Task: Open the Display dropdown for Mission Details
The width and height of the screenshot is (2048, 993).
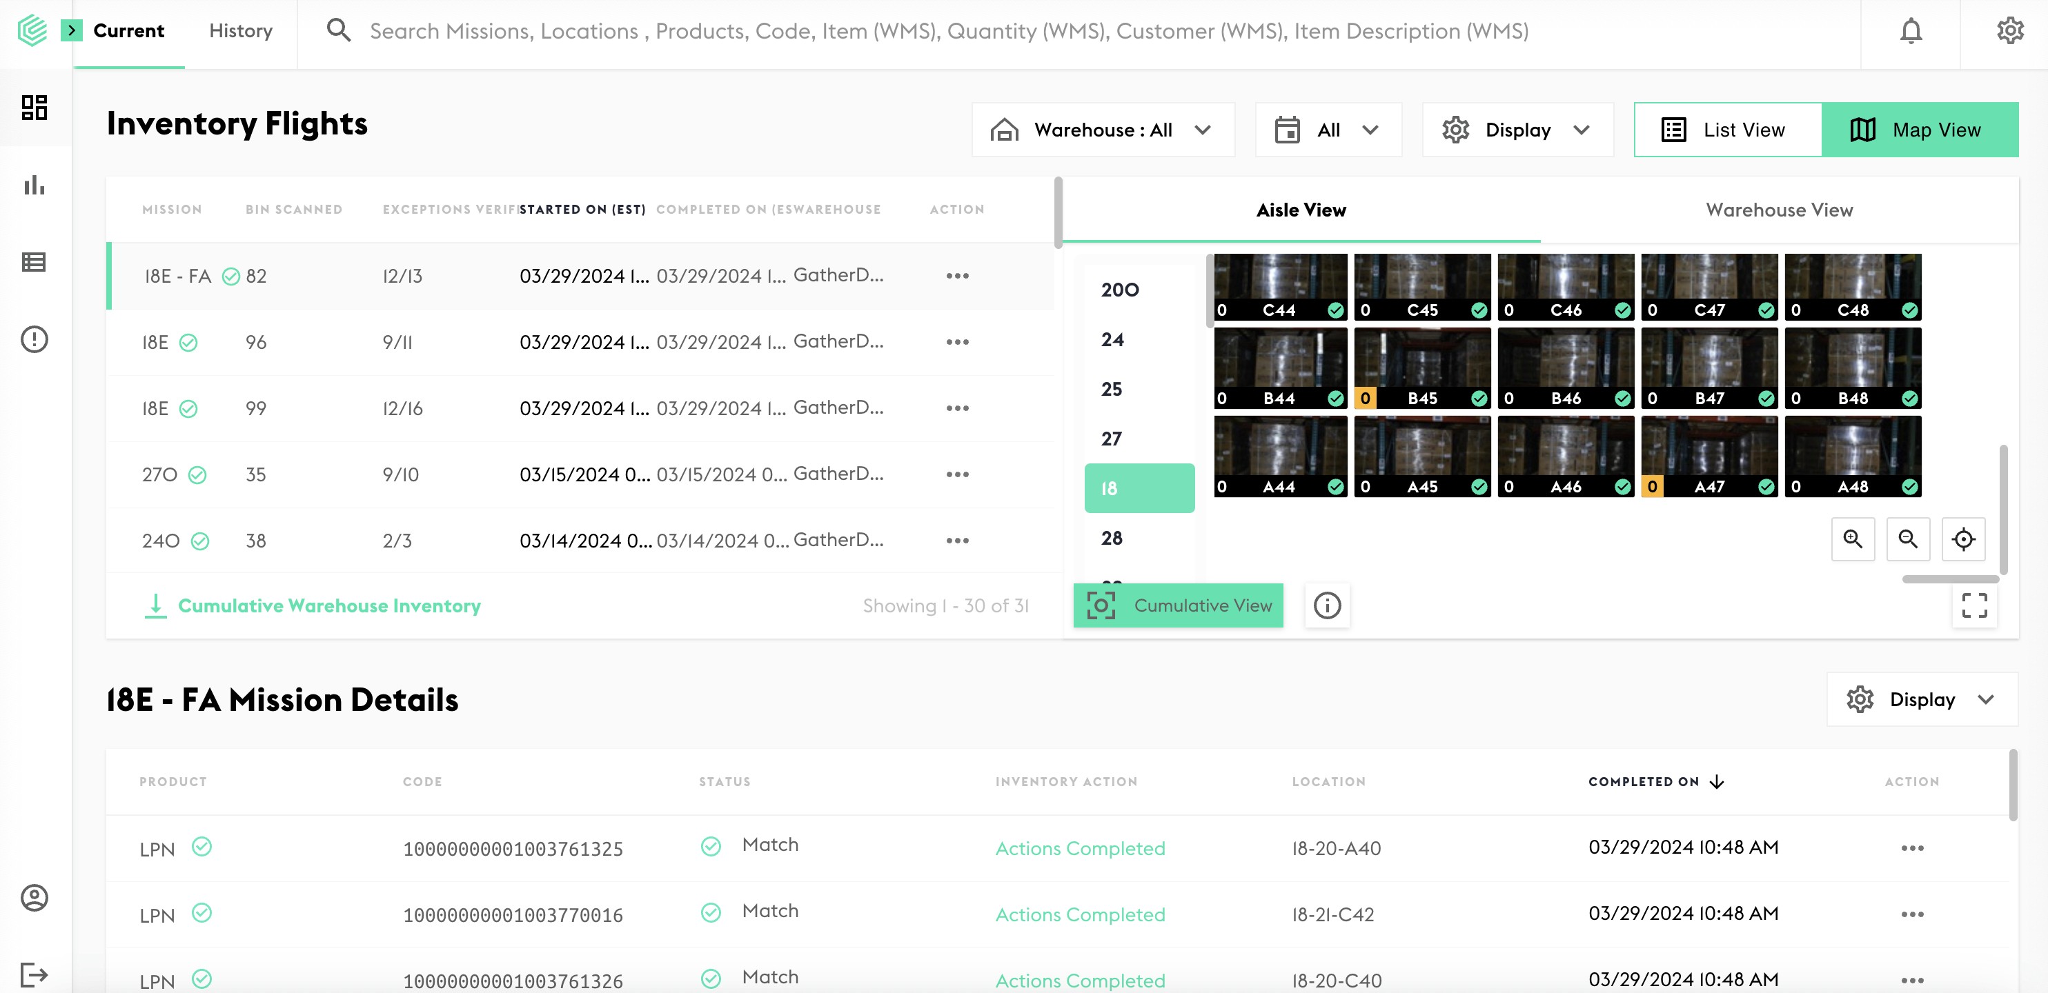Action: (1922, 699)
